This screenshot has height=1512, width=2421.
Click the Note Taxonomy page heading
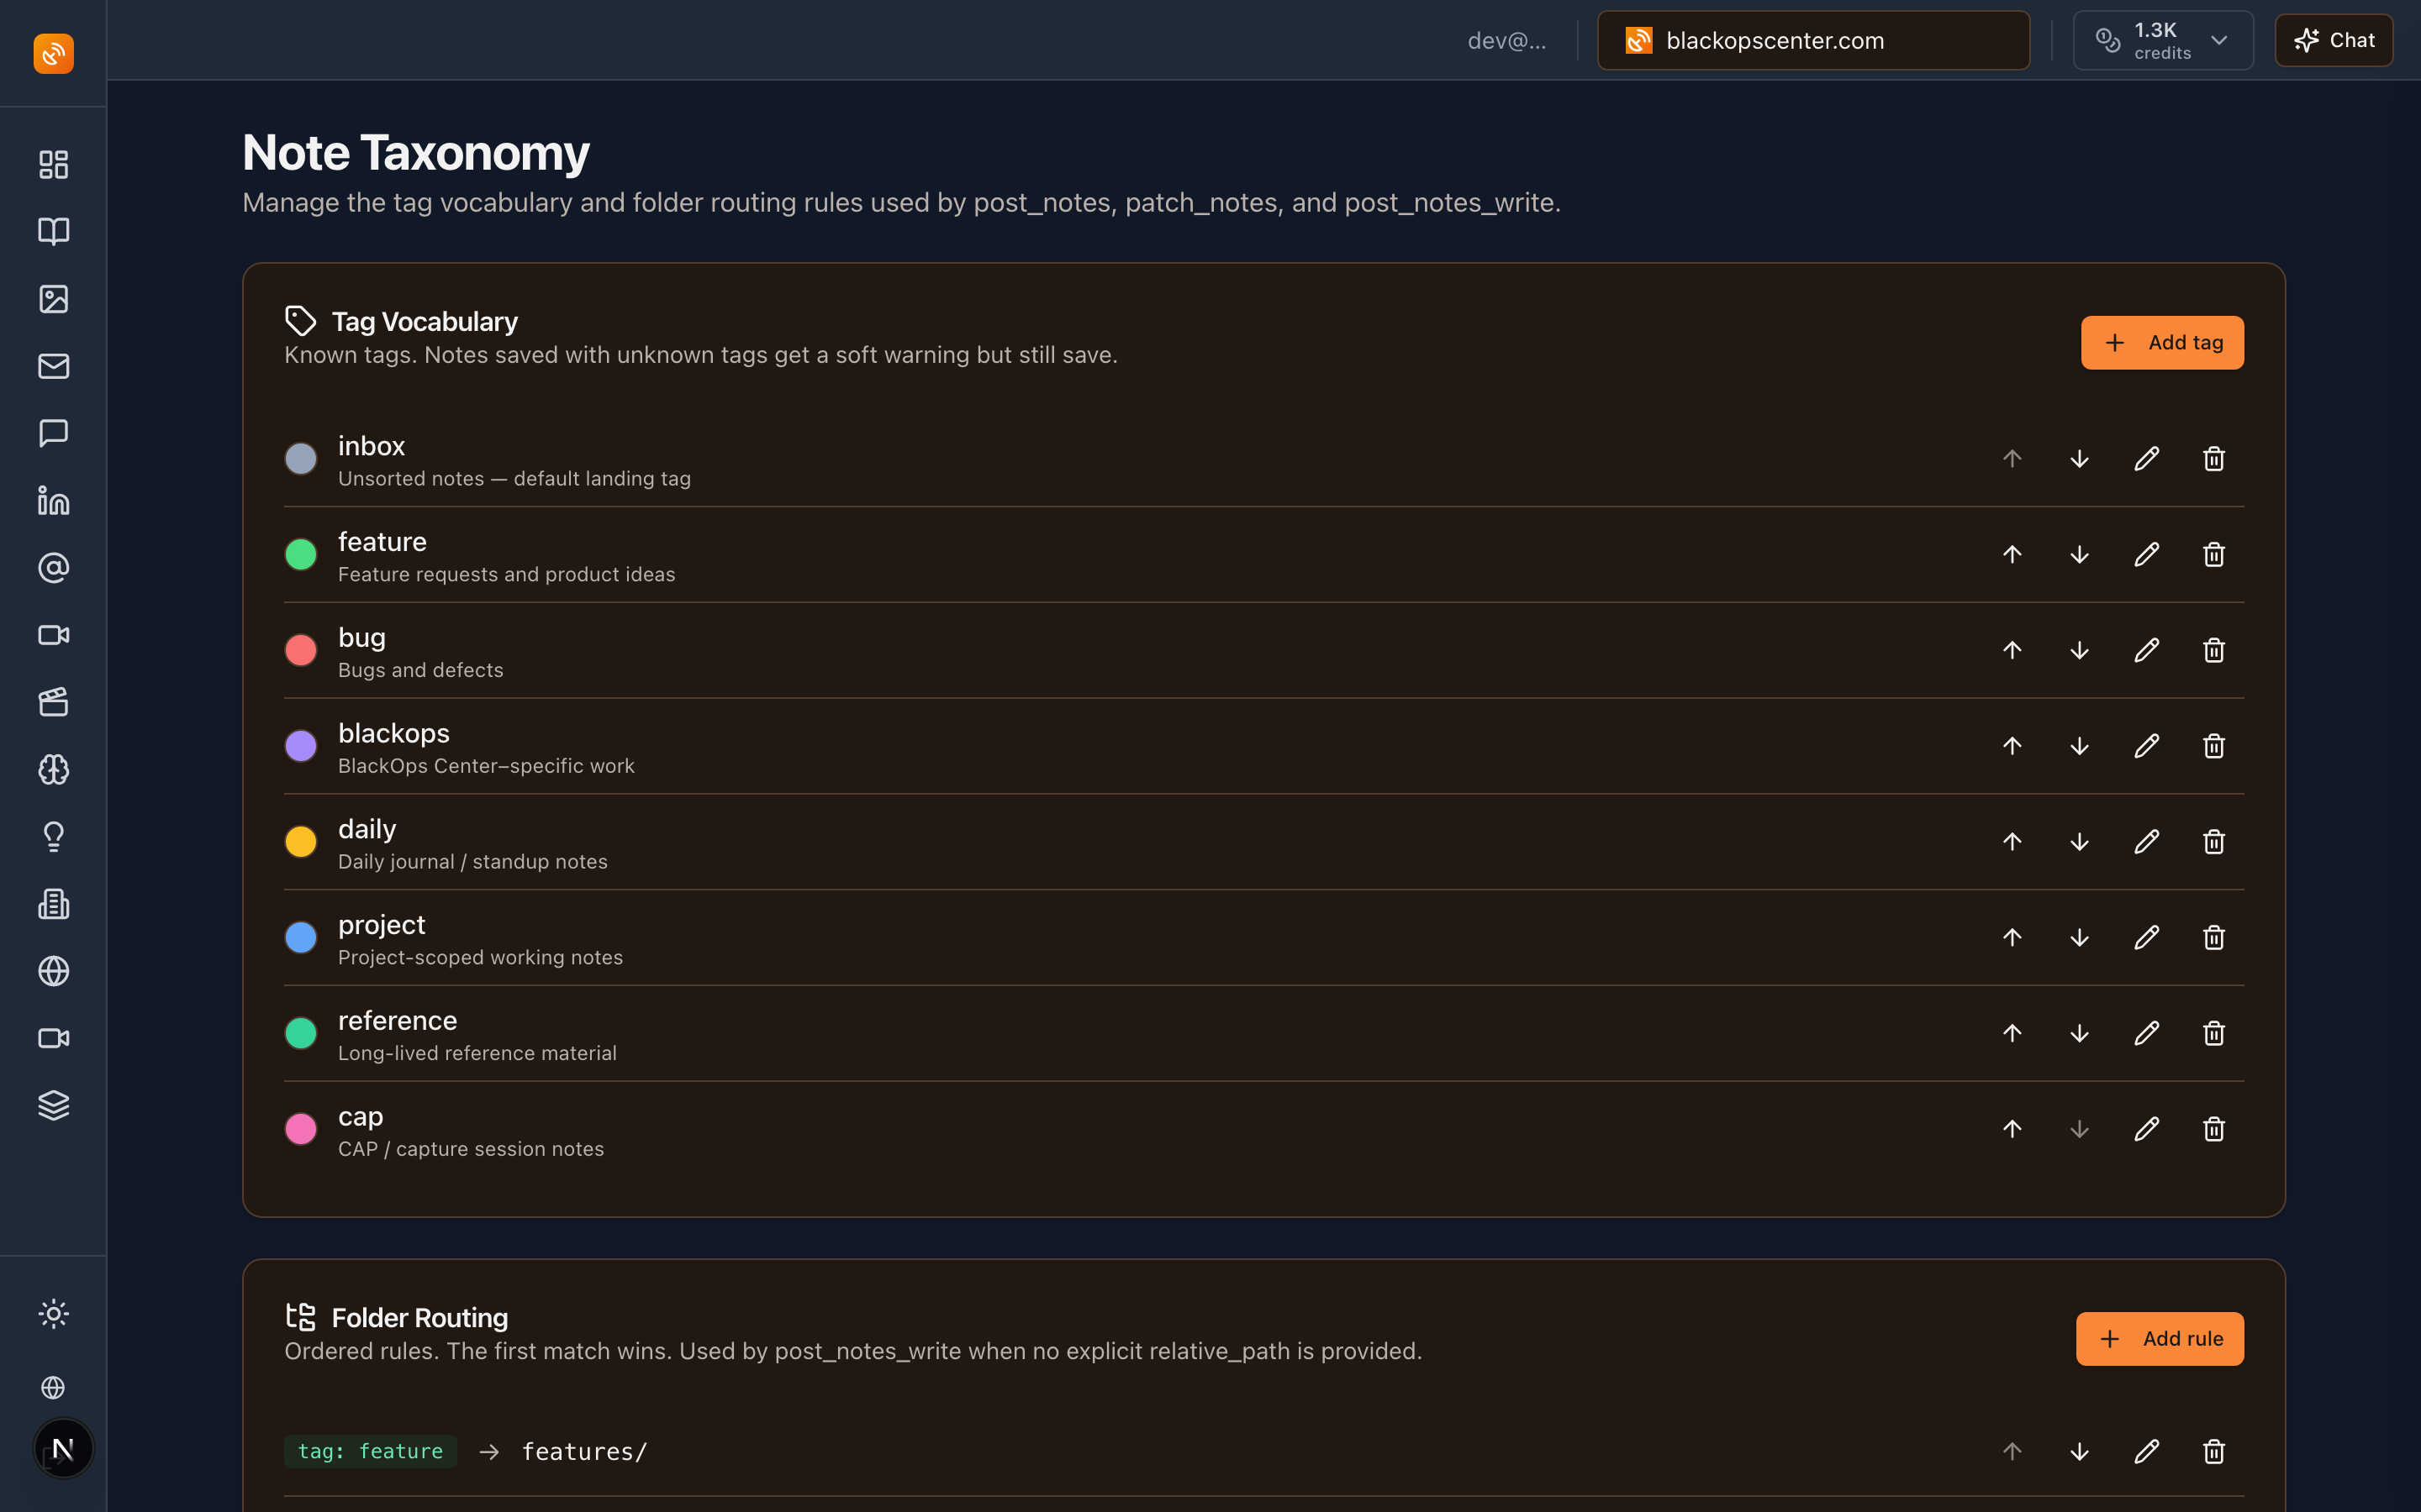[415, 153]
